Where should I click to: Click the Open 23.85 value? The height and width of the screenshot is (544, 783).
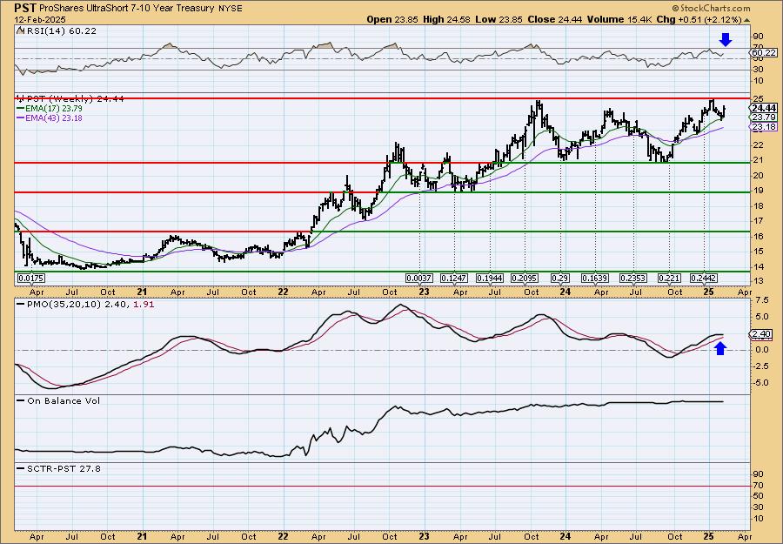tap(391, 19)
